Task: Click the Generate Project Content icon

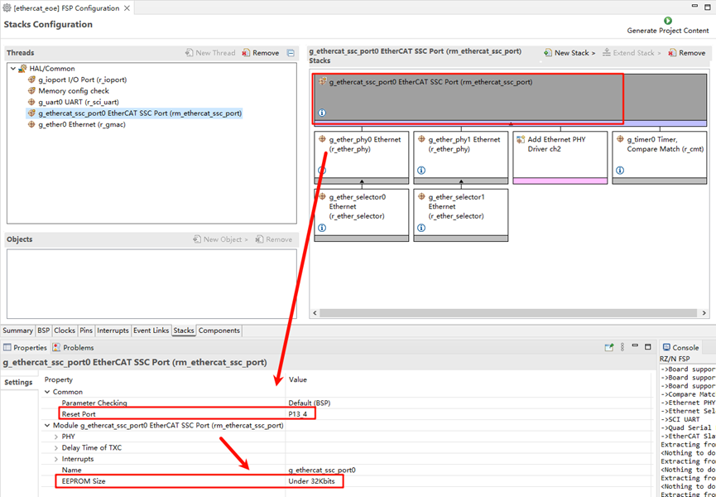Action: click(x=668, y=21)
